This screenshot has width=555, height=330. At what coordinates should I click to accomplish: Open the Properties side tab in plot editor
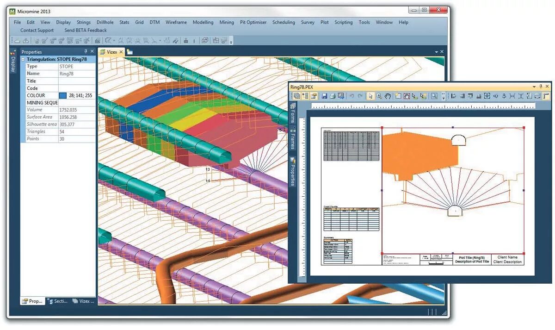pyautogui.click(x=292, y=172)
